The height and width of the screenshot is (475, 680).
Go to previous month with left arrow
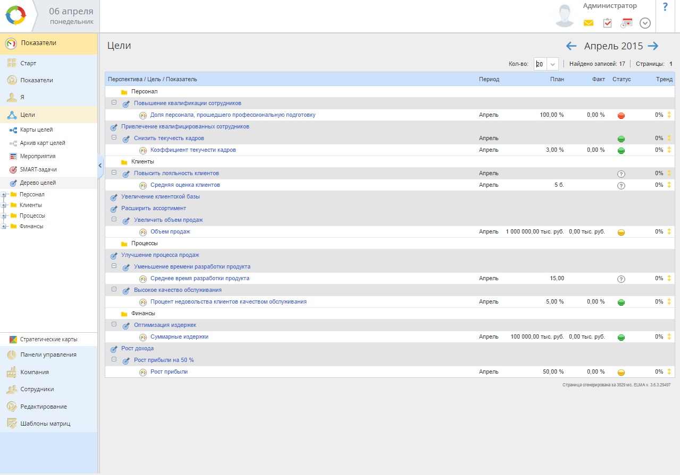coord(572,46)
